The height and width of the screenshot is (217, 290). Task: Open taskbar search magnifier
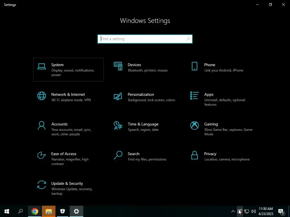(20, 211)
